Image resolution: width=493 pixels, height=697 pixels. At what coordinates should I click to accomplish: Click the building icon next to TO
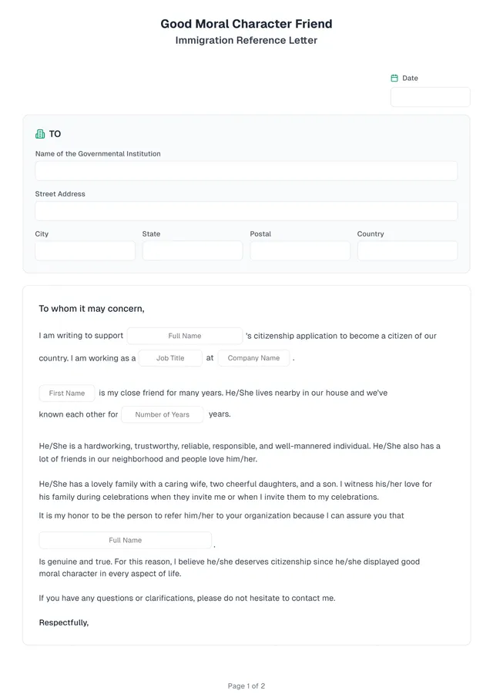pos(40,134)
